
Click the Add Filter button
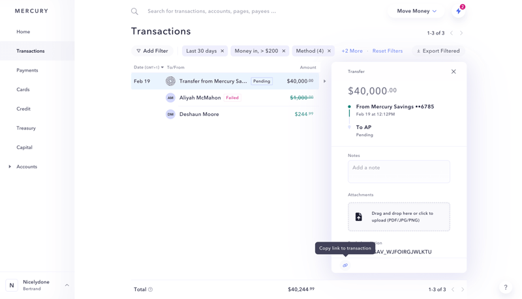click(x=152, y=51)
